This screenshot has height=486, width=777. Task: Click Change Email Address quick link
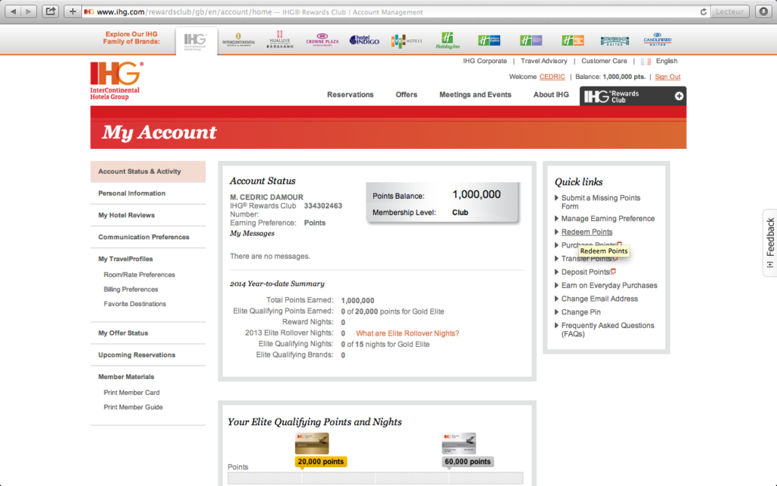[599, 299]
